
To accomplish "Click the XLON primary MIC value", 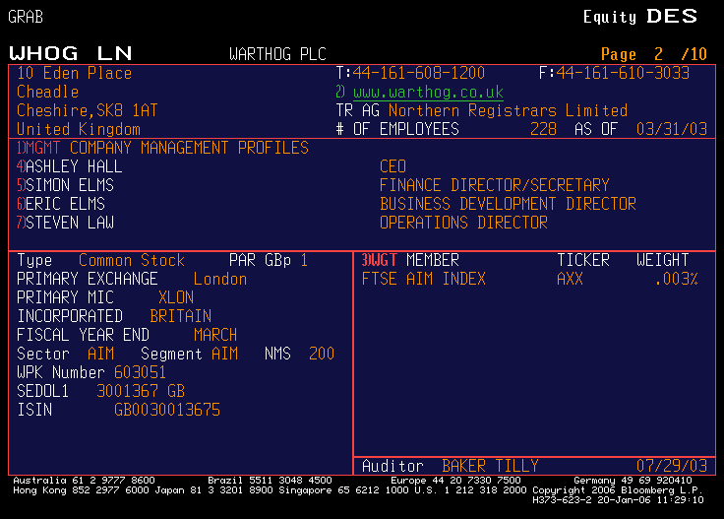I will point(176,297).
